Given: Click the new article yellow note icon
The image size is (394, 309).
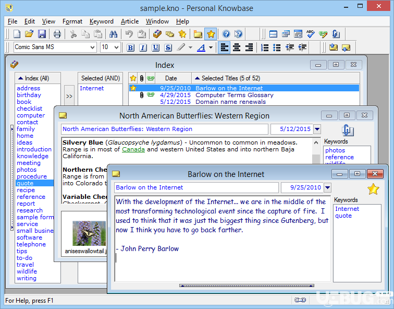Looking at the screenshot, I should pos(198,34).
